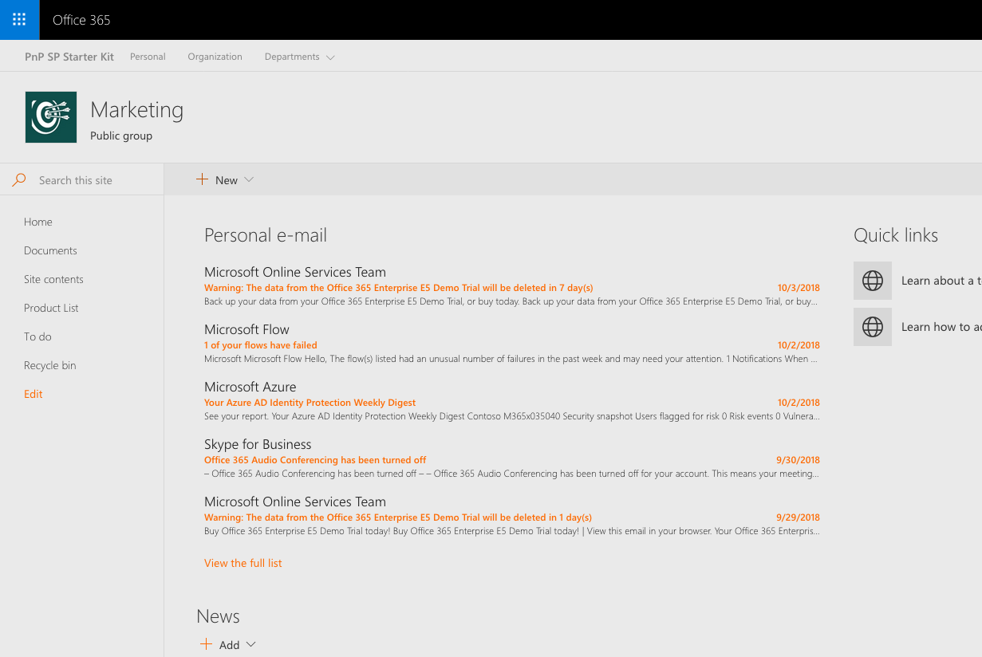Screen dimensions: 982x657
Task: Expand the Departments dropdown chevron
Action: tap(331, 57)
